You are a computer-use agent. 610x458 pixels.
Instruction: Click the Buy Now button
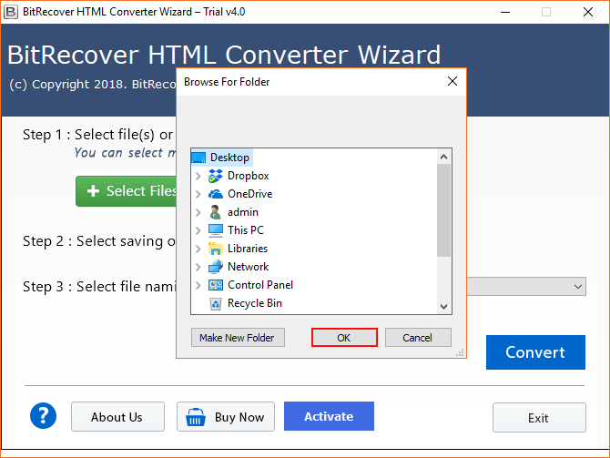tap(226, 417)
